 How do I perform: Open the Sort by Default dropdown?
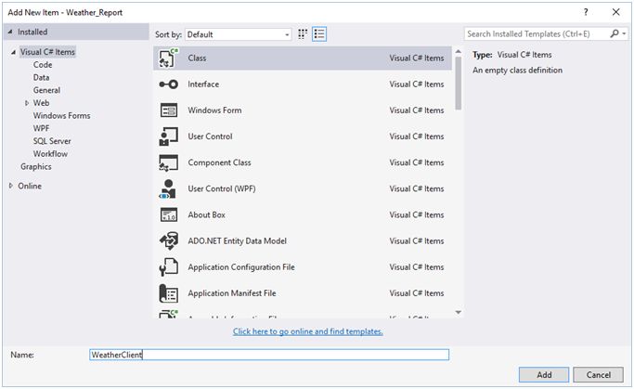[x=239, y=34]
